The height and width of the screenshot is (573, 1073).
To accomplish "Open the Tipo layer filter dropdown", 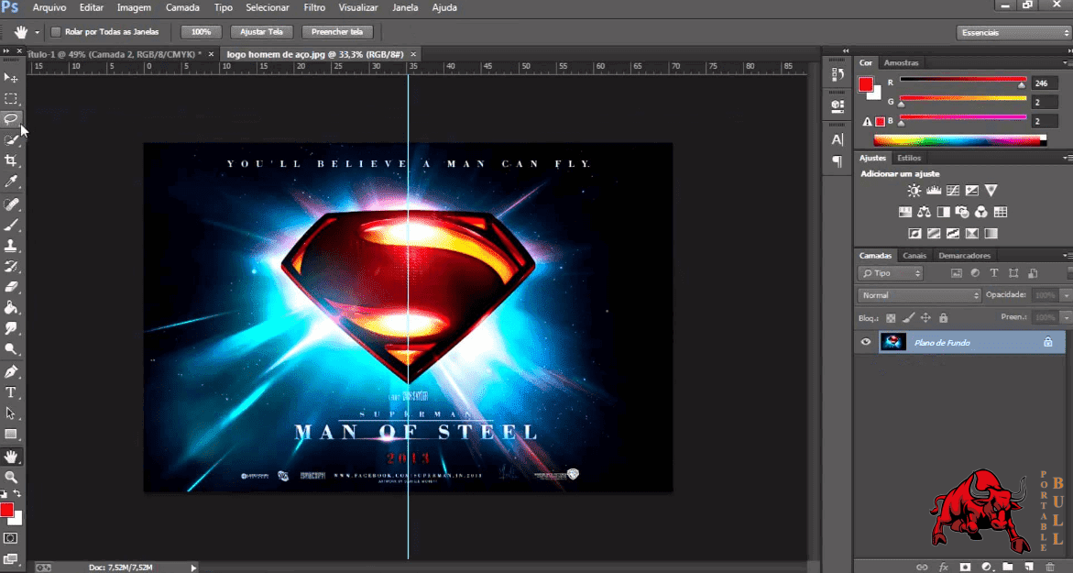I will pos(891,273).
